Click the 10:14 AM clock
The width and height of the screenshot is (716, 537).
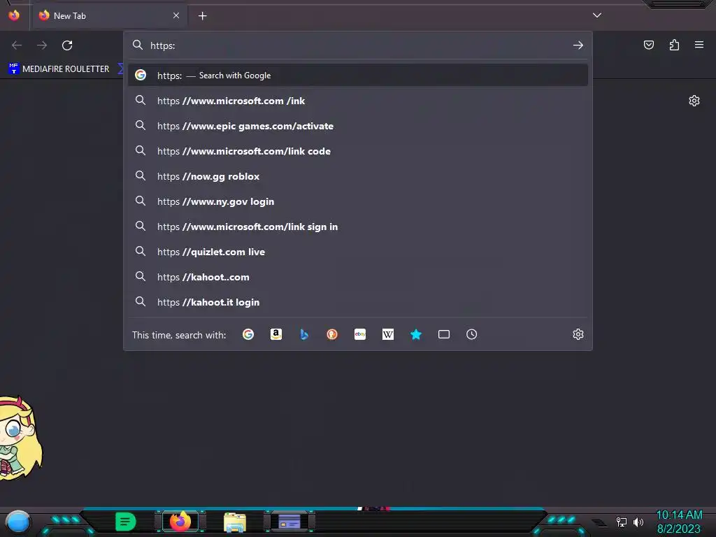pos(679,515)
